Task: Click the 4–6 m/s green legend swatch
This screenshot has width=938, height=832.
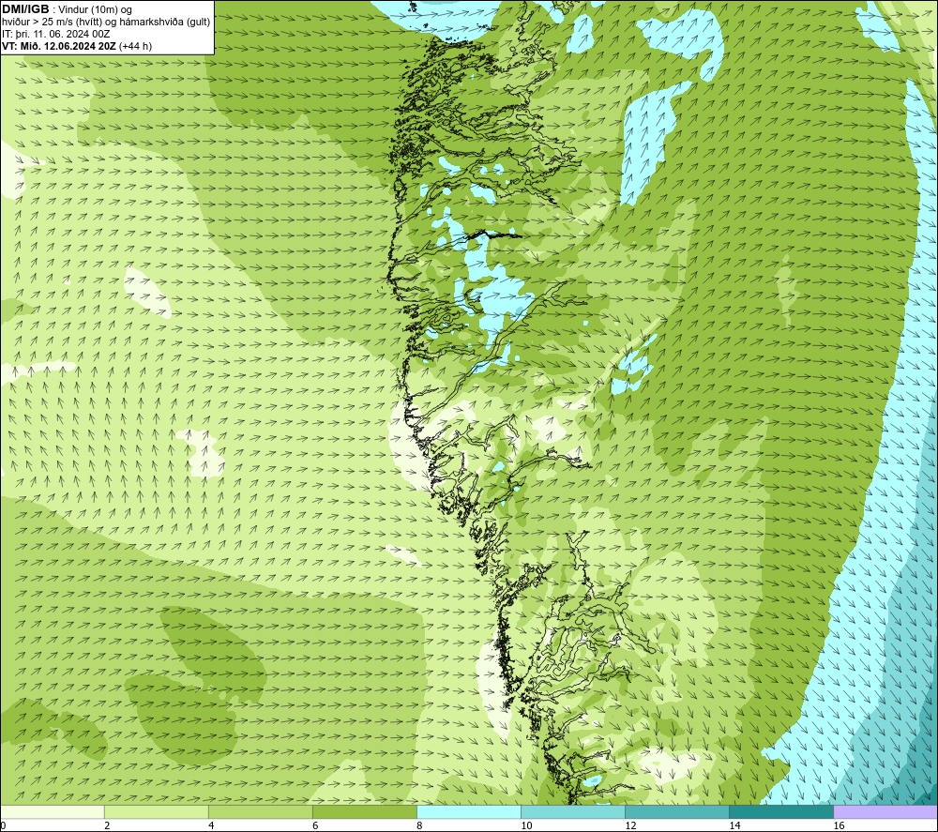Action: (260, 811)
